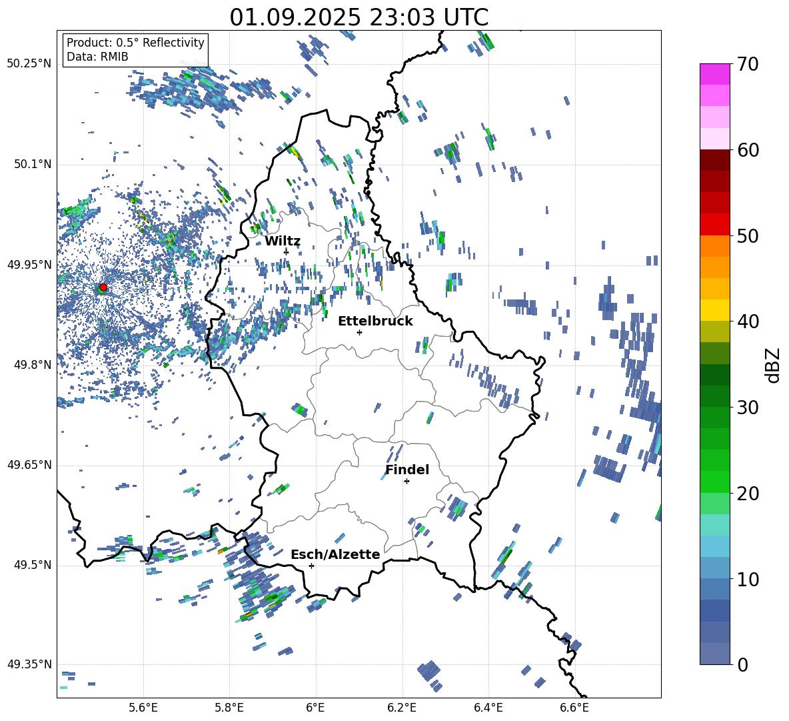Click the 49.5°N latitude label
The width and height of the screenshot is (789, 721).
[33, 565]
